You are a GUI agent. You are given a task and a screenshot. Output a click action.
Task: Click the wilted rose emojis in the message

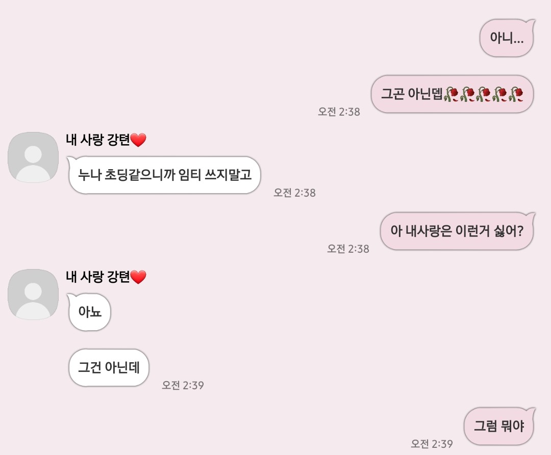(483, 94)
